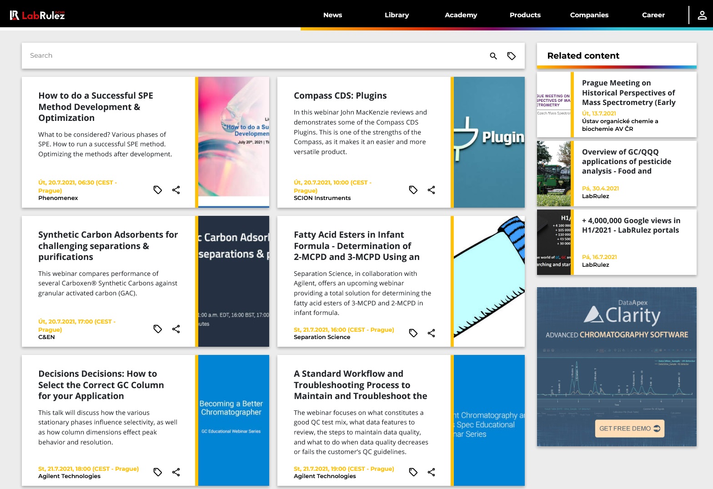
Task: Open Overview of GC/QQQ applications article
Action: 627,161
